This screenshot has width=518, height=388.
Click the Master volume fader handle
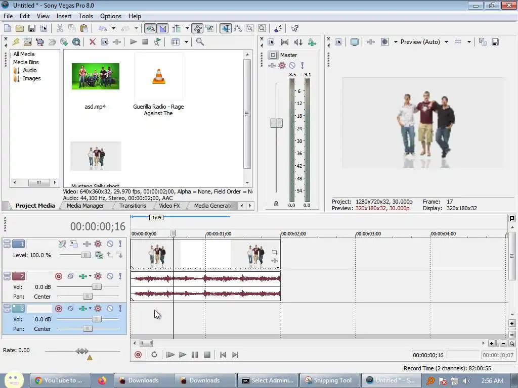click(277, 123)
